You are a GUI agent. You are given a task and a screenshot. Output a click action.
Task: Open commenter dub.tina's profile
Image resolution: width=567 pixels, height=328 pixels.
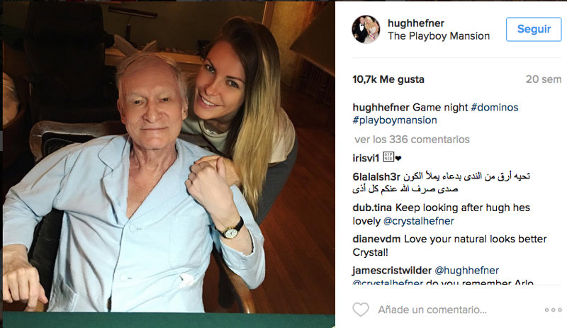tap(372, 208)
